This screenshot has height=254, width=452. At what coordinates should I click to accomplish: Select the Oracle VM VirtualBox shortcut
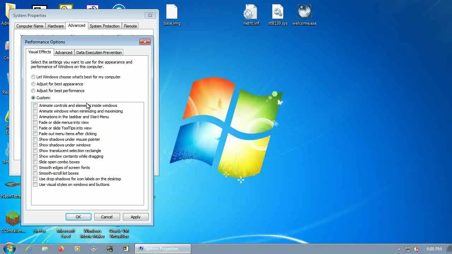[119, 233]
